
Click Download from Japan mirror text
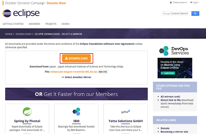[76, 67]
